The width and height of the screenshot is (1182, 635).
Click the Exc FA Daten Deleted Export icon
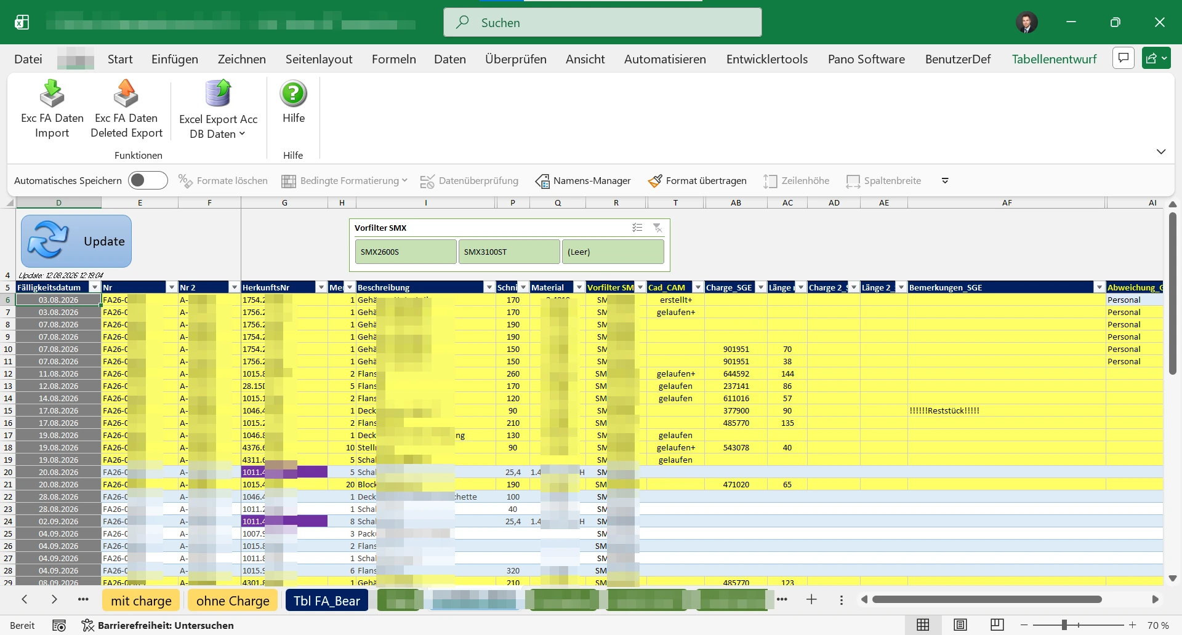coord(126,94)
